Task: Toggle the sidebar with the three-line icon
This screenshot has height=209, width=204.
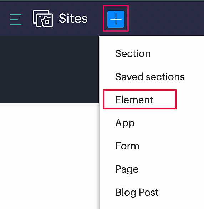Action: (16, 20)
